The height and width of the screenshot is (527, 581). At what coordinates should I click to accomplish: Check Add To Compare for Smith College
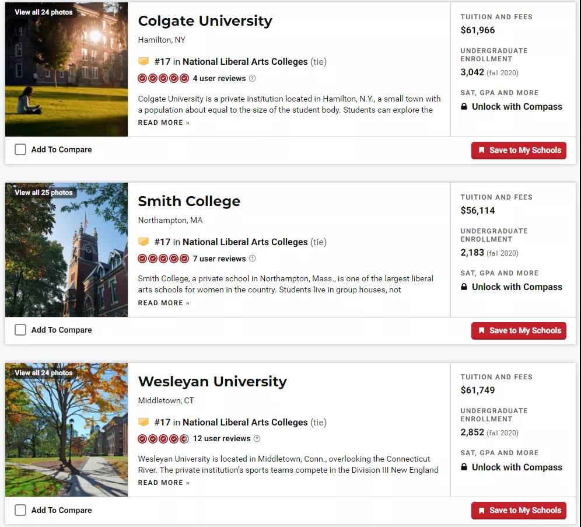tap(20, 330)
